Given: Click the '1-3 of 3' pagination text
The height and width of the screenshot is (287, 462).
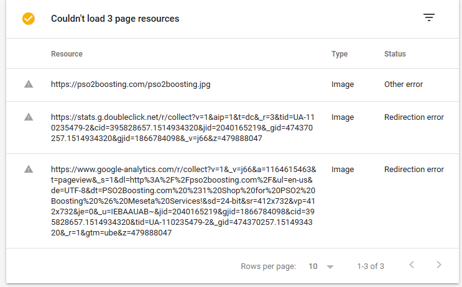Looking at the screenshot, I should (371, 266).
